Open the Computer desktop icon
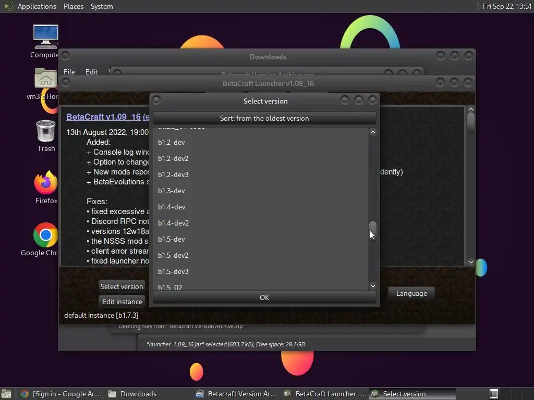This screenshot has width=534, height=400. coord(45,37)
